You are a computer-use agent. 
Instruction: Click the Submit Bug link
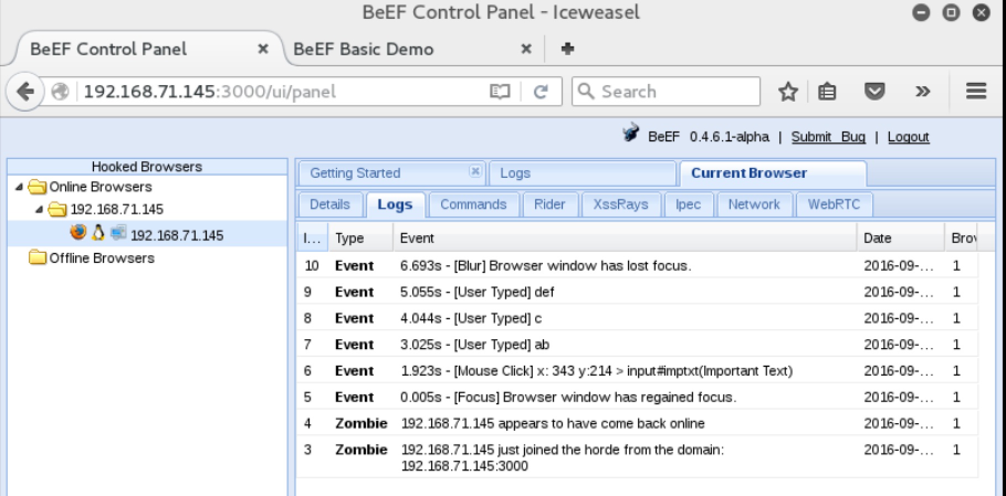pos(828,137)
